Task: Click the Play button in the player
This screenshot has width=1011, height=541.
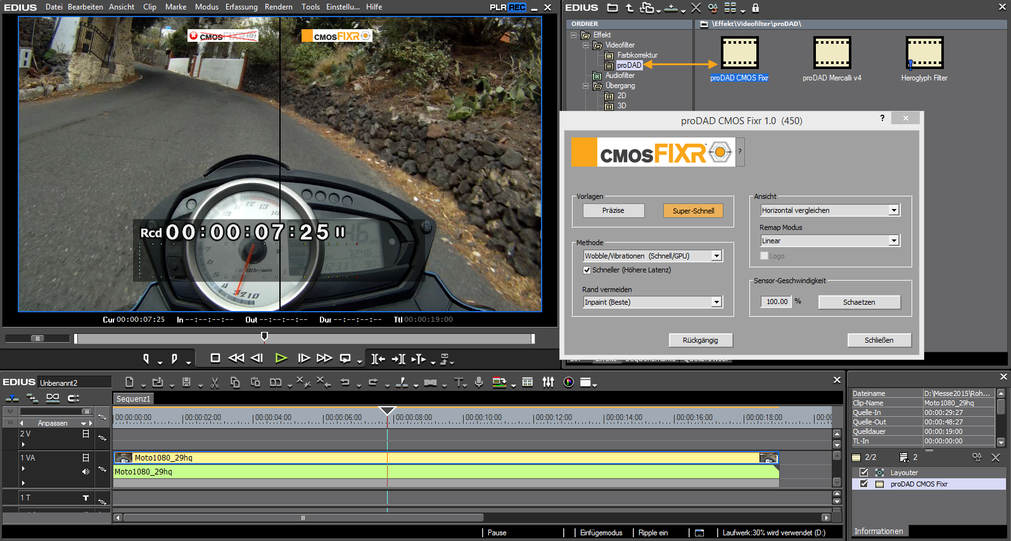Action: point(281,359)
